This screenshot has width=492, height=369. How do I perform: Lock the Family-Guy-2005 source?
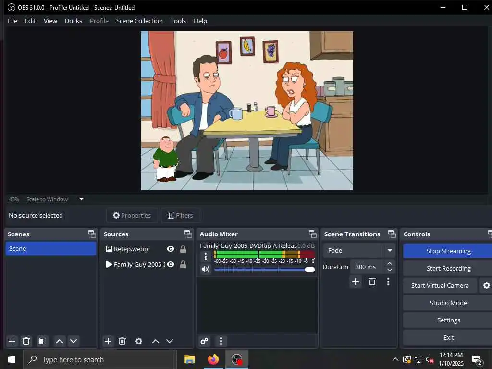(x=183, y=265)
